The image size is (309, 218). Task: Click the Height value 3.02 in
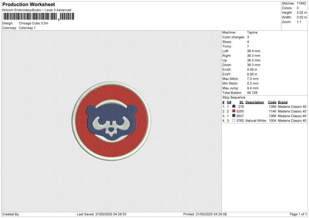[x=301, y=12]
